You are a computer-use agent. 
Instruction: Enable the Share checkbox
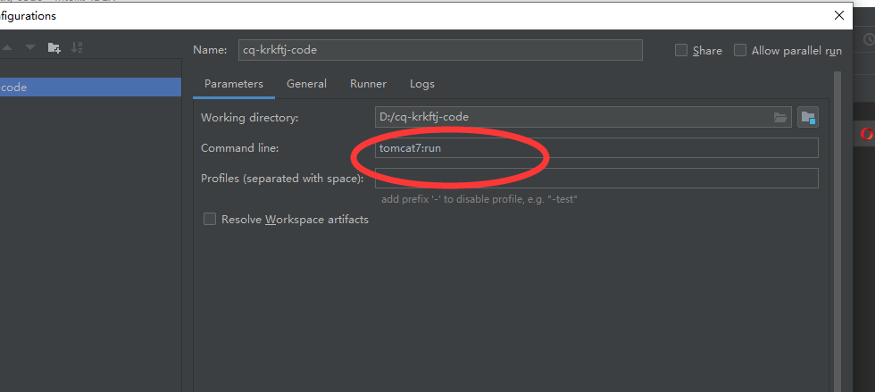[680, 50]
